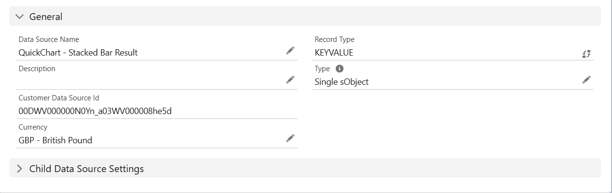Click the KEYVALUE record type value
Image resolution: width=612 pixels, height=193 pixels.
334,53
